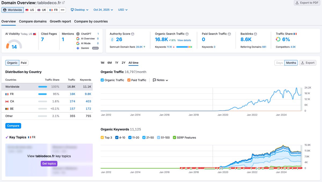Click FR traffic value 16K
Screen dimensions: 322x182
[x=72, y=94]
